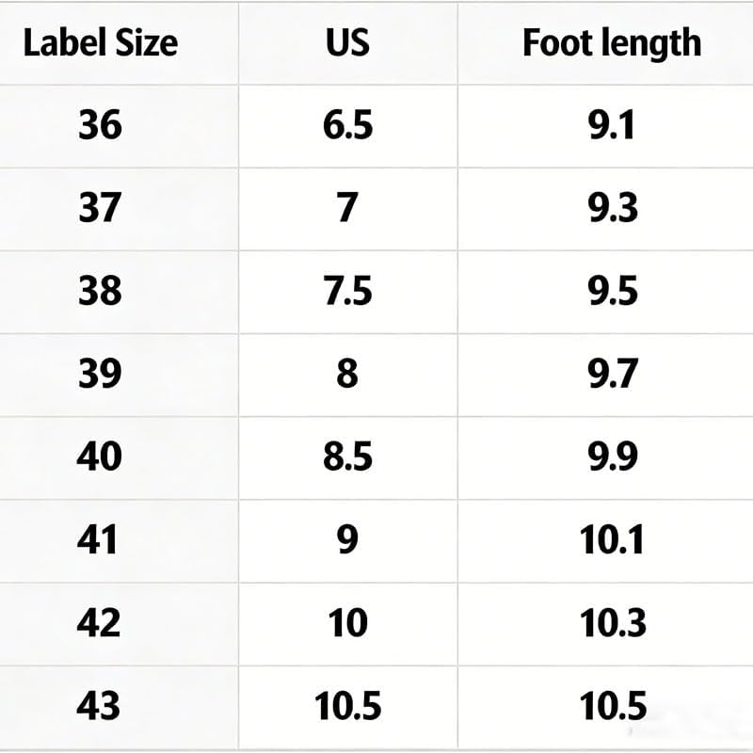The image size is (753, 753).
Task: Click US size 10 cell
Action: 347,623
